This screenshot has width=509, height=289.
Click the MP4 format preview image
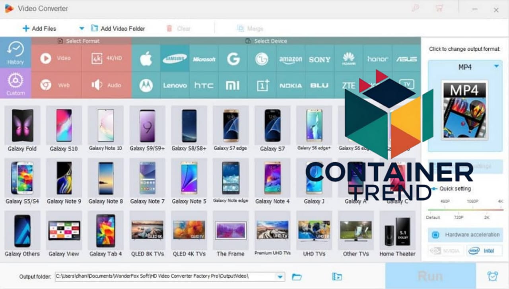[464, 111]
